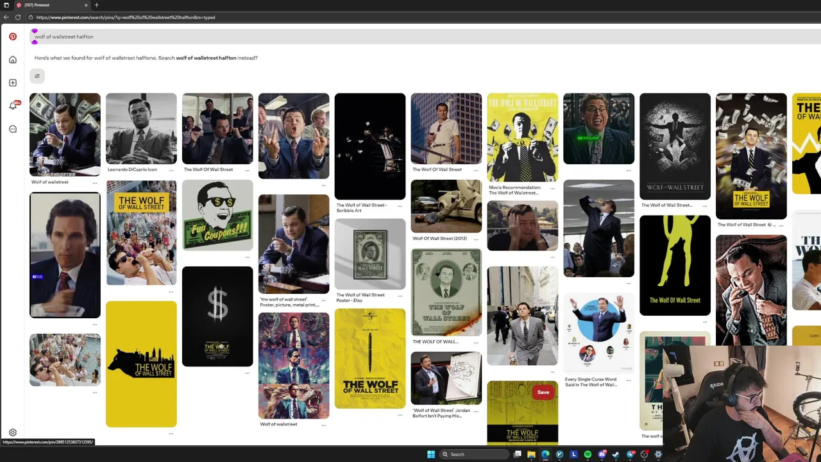Open Windows Start menu
Viewport: 821px width, 462px height.
tap(431, 454)
